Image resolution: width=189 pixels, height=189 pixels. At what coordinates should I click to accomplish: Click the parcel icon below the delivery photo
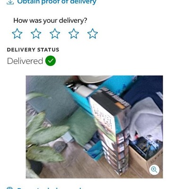9,188
